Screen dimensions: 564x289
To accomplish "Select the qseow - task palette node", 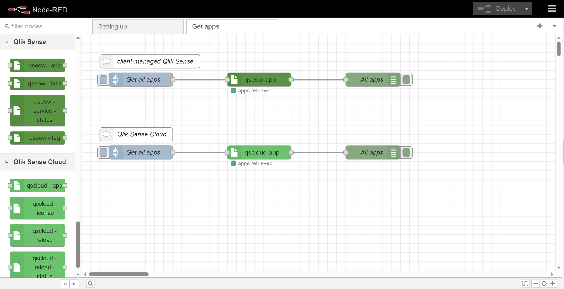I will (37, 83).
